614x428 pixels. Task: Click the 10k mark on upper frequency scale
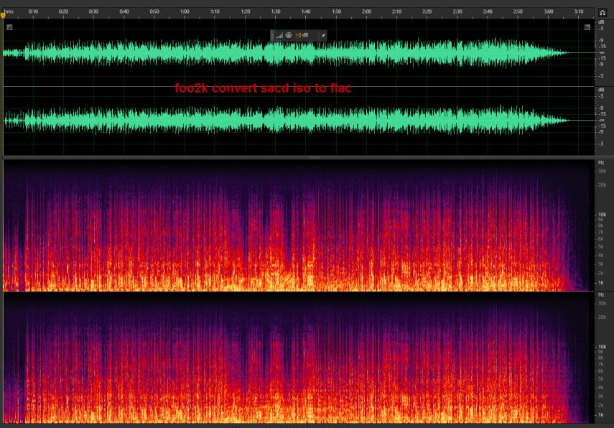pos(601,215)
